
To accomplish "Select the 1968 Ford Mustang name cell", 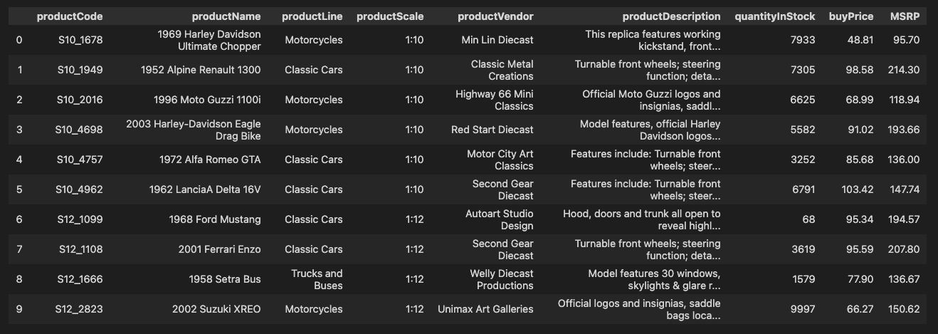I will tap(215, 219).
